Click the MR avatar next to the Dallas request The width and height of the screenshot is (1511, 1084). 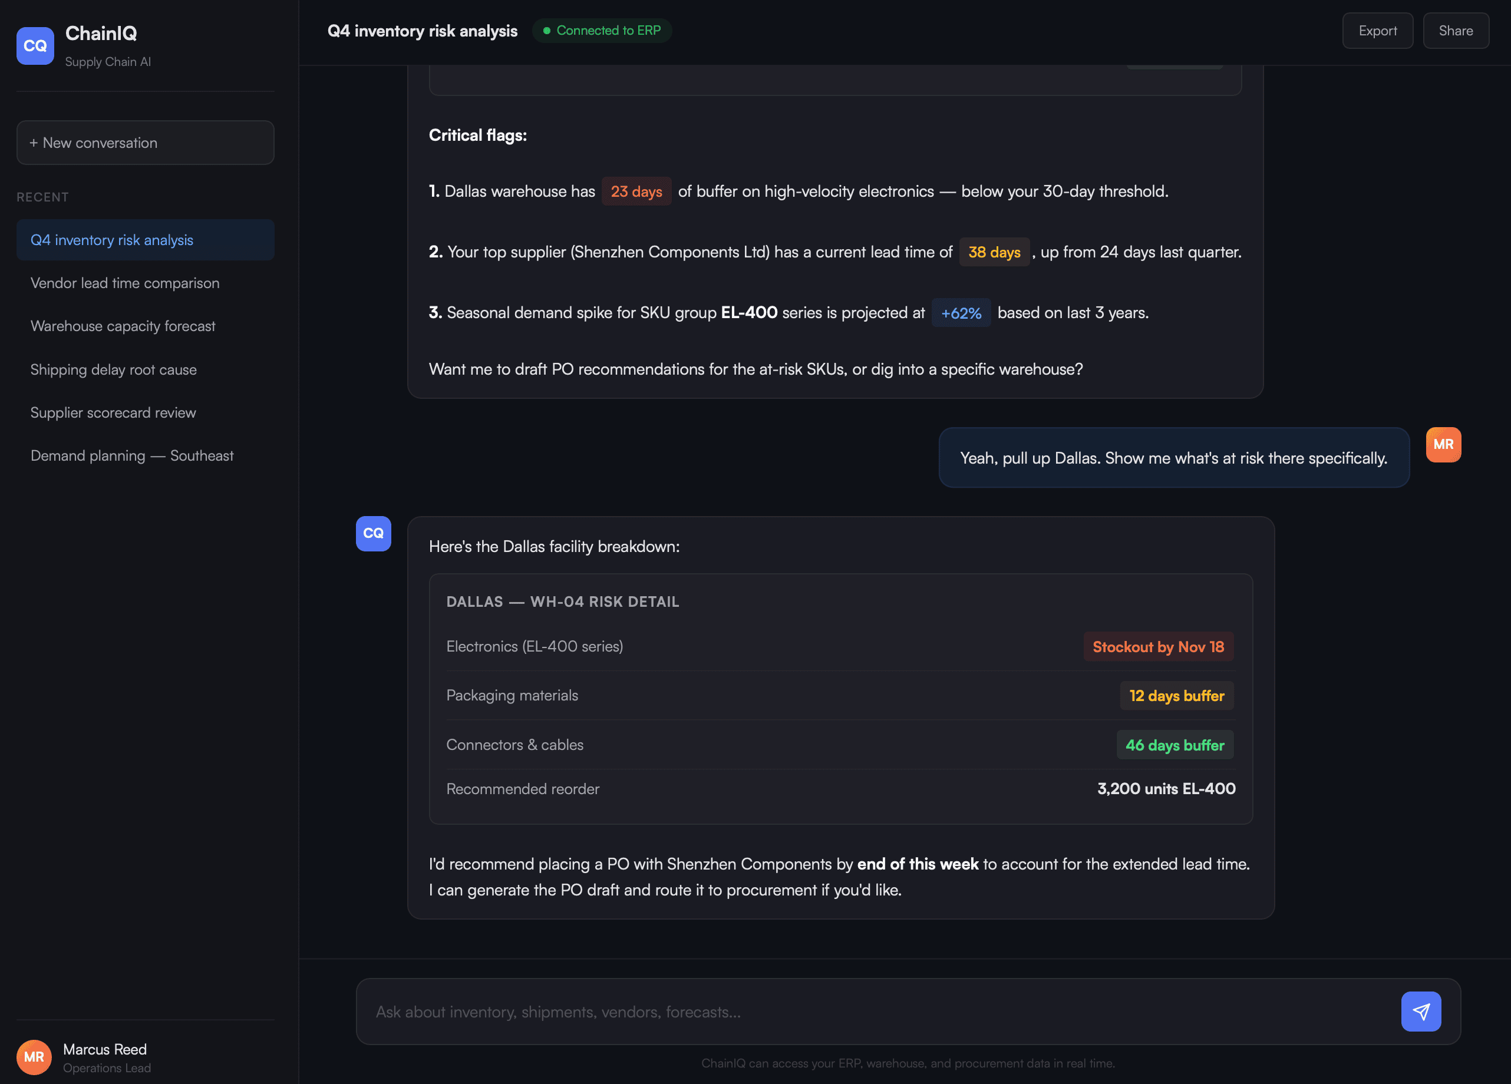(x=1443, y=444)
